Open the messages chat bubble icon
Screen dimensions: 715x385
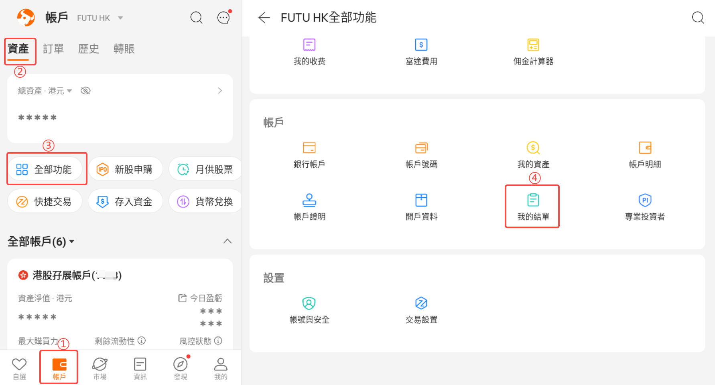pyautogui.click(x=223, y=18)
